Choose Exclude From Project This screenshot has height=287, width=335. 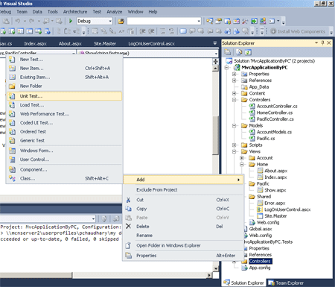pyautogui.click(x=183, y=190)
